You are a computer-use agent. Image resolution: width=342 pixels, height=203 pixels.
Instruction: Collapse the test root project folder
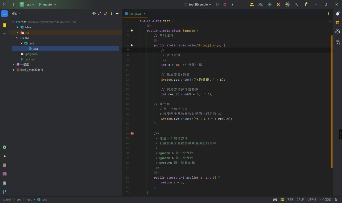point(13,22)
